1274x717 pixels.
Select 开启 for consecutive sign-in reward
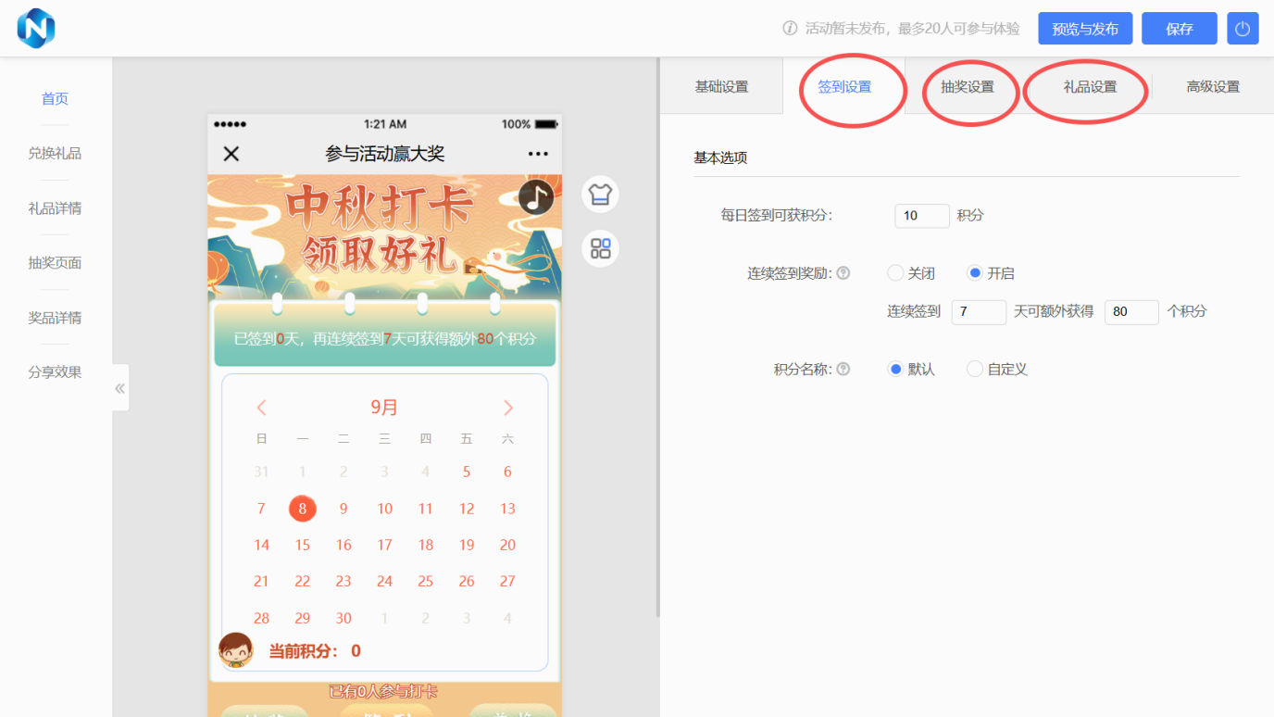pos(974,273)
